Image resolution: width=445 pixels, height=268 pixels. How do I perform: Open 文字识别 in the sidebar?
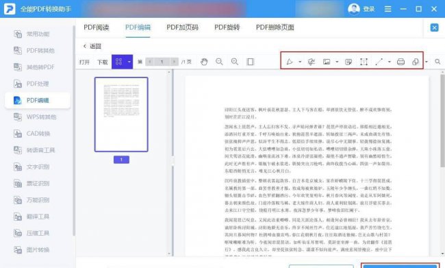coord(38,167)
